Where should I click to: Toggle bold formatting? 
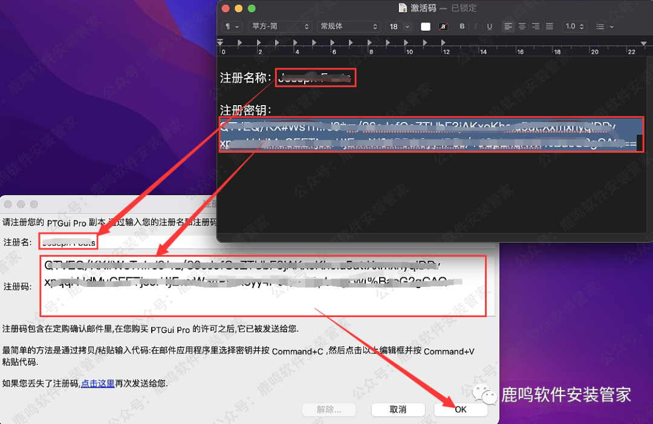click(x=463, y=27)
